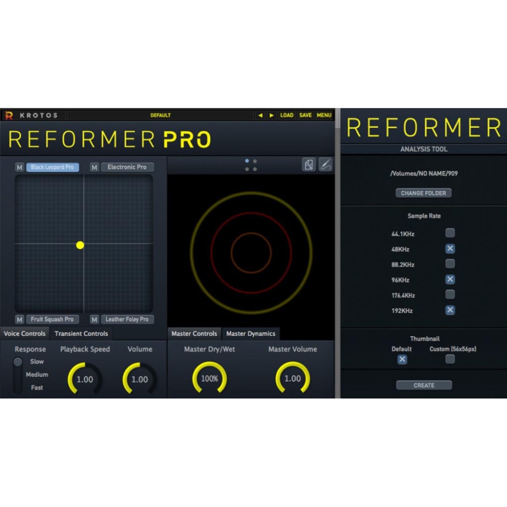The width and height of the screenshot is (507, 507).
Task: Open the MENU button
Action: (324, 115)
